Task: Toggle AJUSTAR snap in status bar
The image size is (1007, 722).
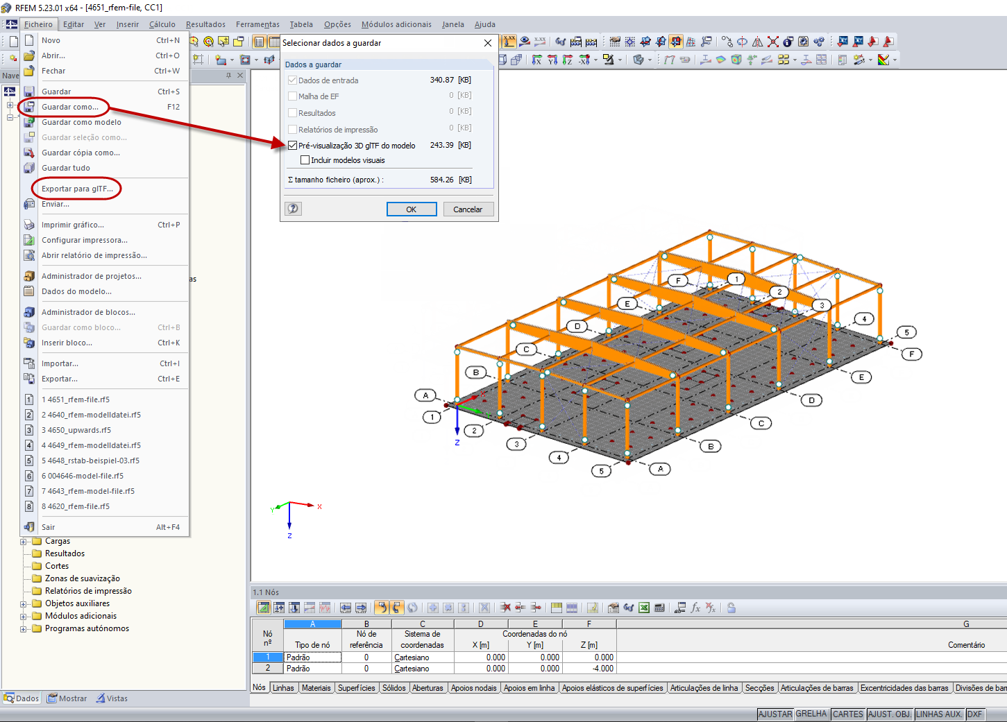Action: [x=775, y=714]
